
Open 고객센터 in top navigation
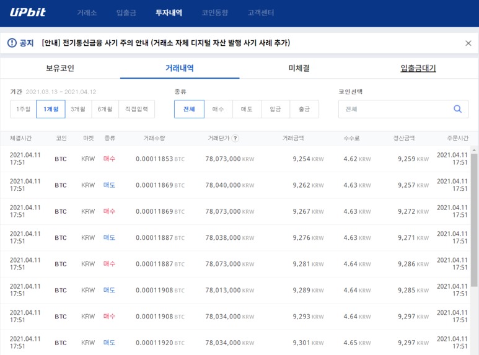click(x=261, y=12)
